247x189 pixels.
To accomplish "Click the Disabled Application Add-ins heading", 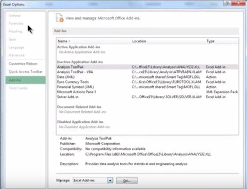I will 80,122.
